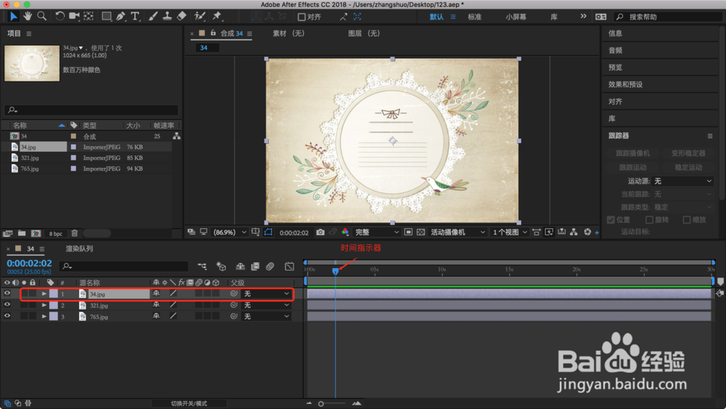Create a new composition from Project panel
Screen dimensions: 726x409
(36, 233)
